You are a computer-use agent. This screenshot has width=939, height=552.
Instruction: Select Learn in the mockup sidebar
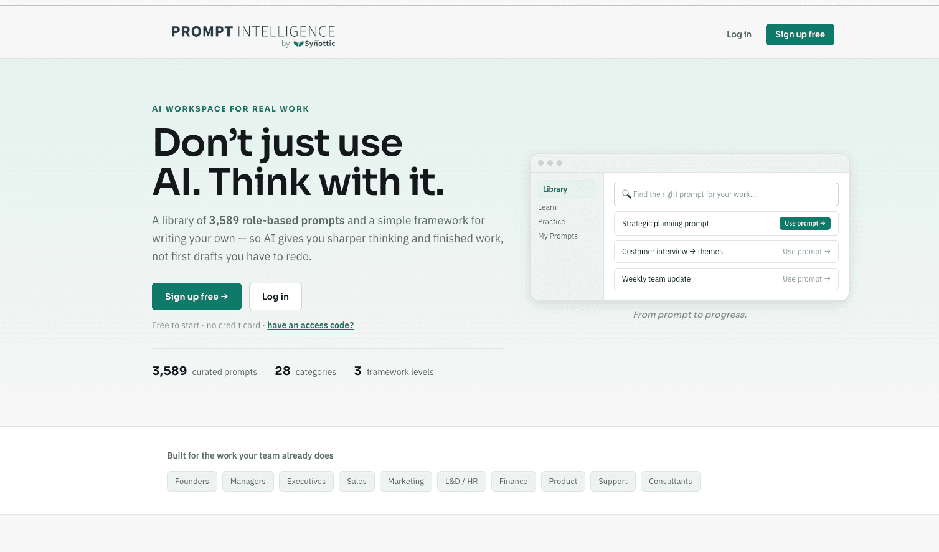pyautogui.click(x=547, y=207)
